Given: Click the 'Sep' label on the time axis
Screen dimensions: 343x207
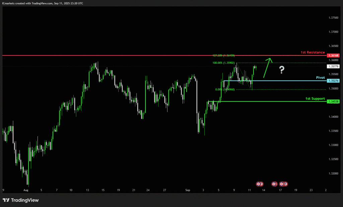Looking at the screenshot, I should (x=188, y=190).
